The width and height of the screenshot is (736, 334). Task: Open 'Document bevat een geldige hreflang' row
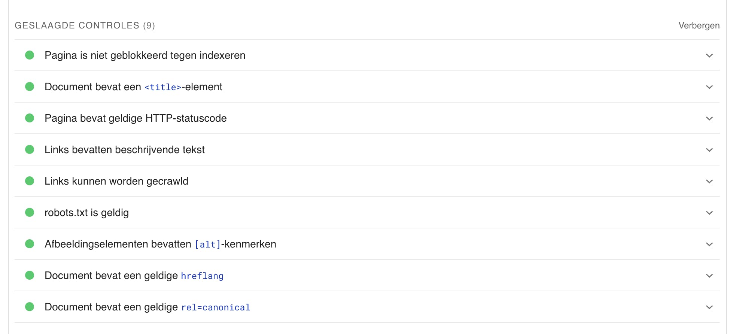(134, 276)
